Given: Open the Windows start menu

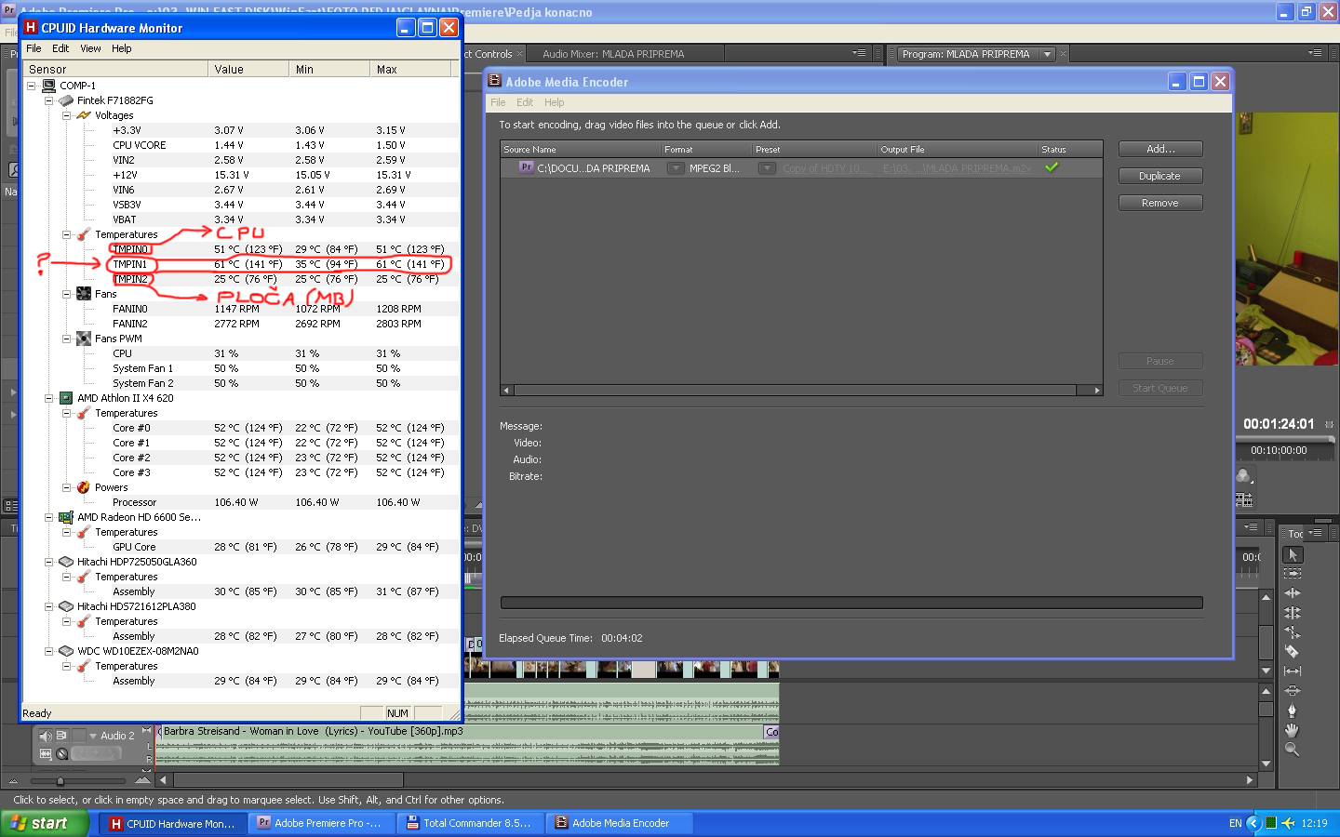Looking at the screenshot, I should 44,823.
